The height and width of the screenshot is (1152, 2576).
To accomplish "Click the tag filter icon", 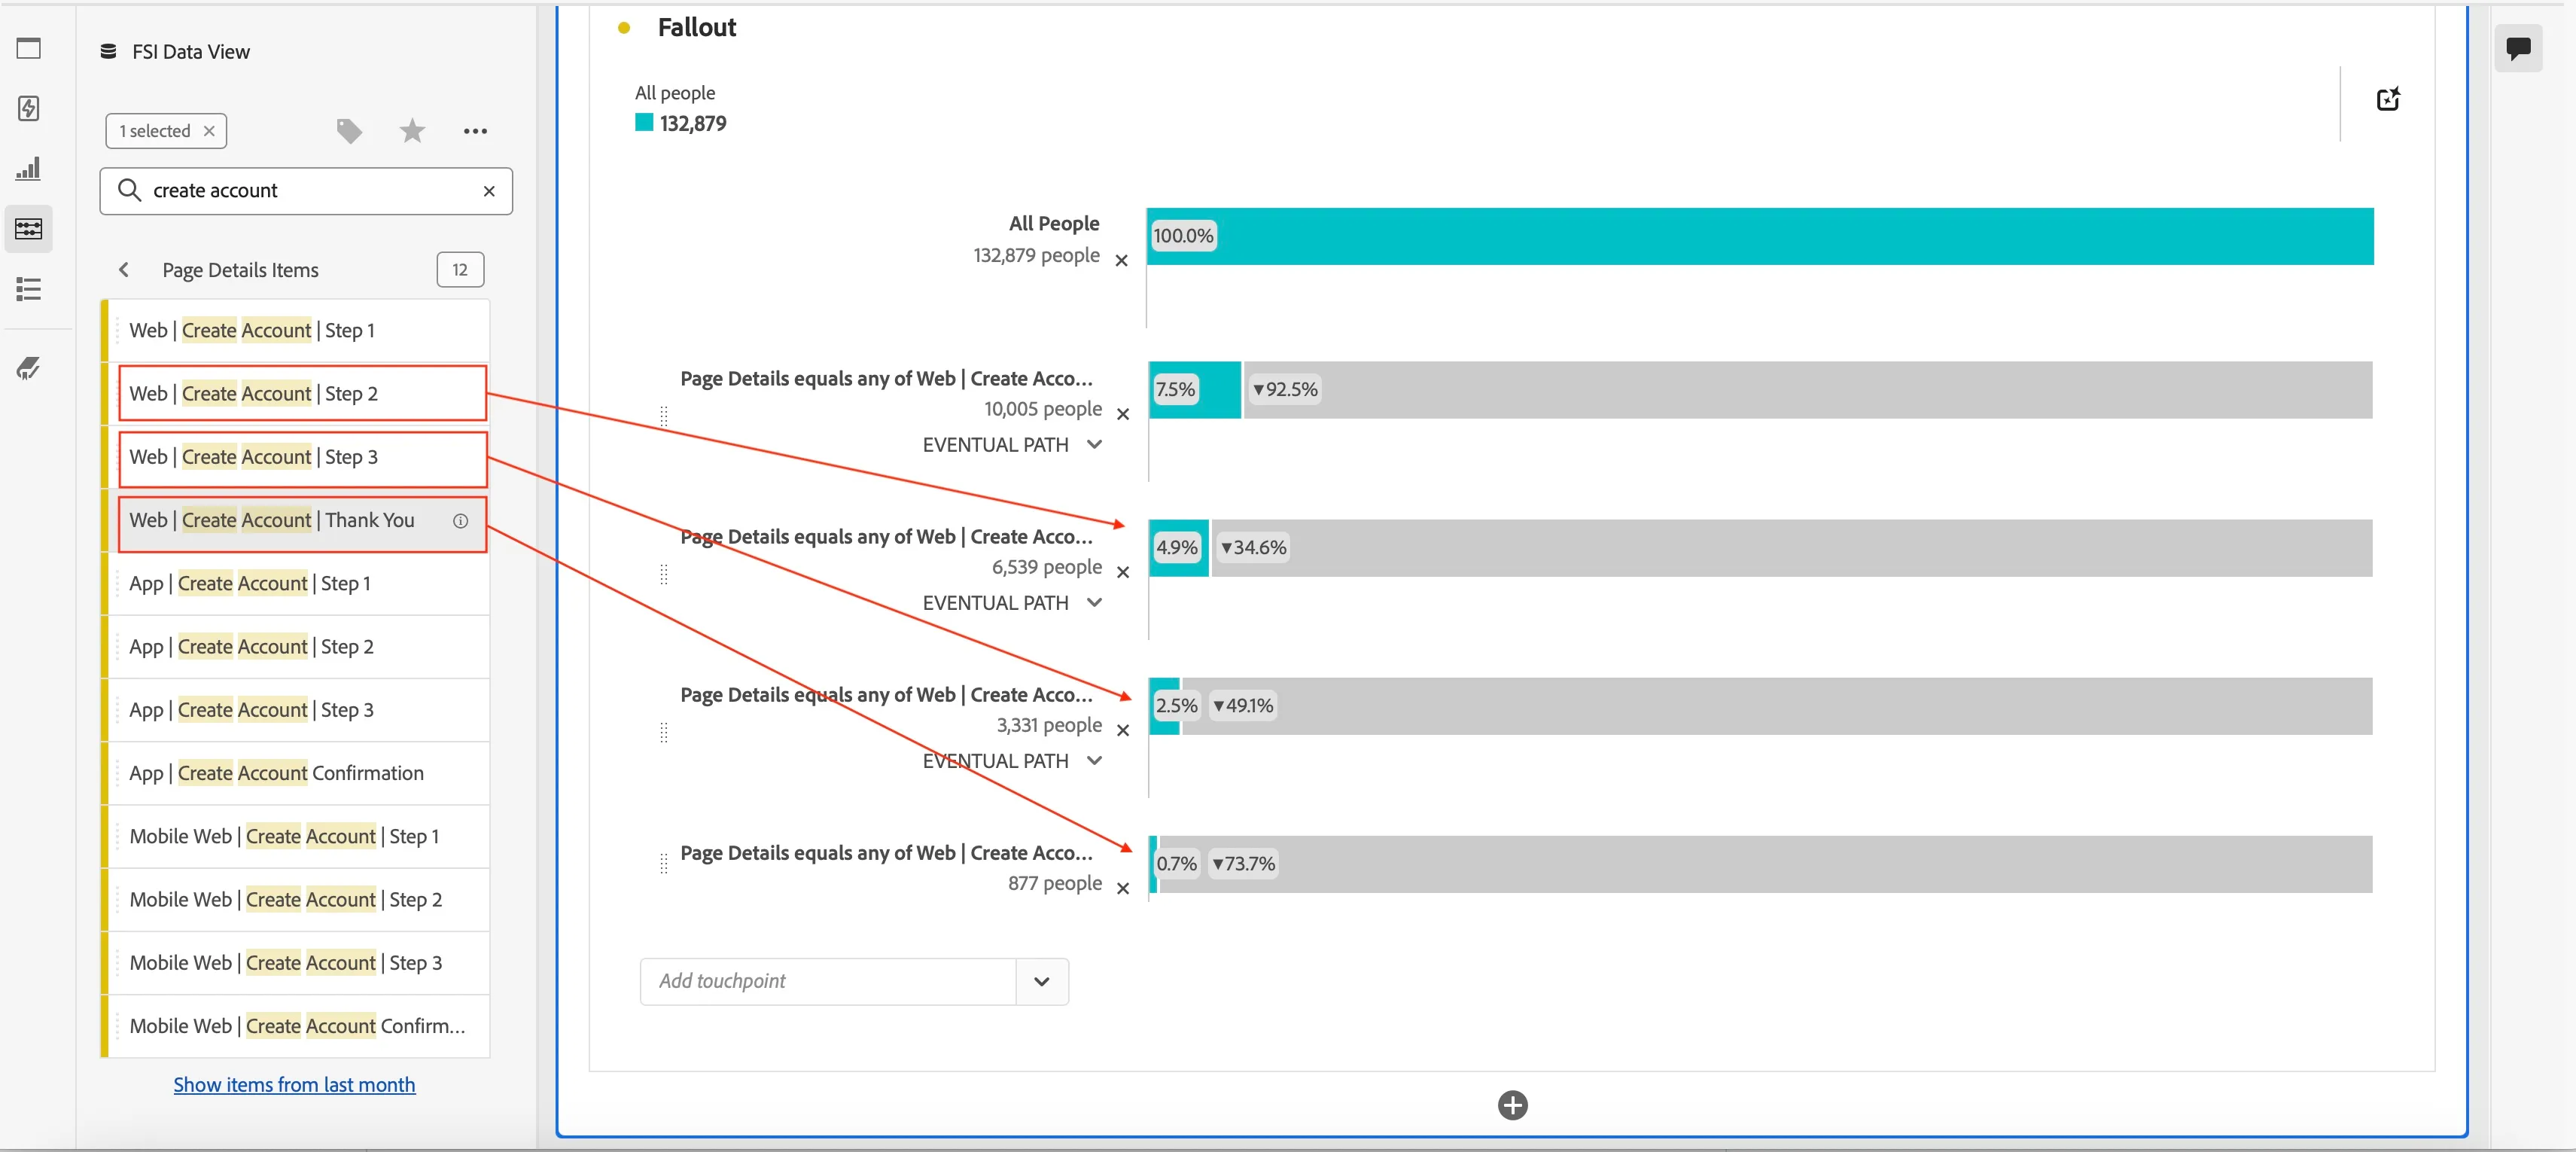I will 349,131.
